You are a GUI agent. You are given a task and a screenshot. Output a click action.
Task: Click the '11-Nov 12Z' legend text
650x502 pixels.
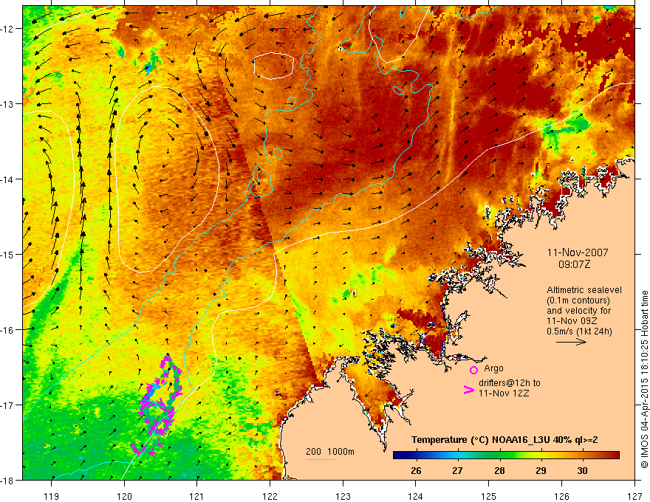(504, 393)
